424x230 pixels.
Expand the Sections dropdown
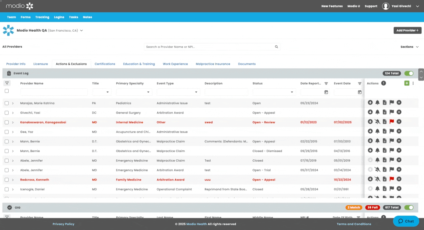point(409,47)
